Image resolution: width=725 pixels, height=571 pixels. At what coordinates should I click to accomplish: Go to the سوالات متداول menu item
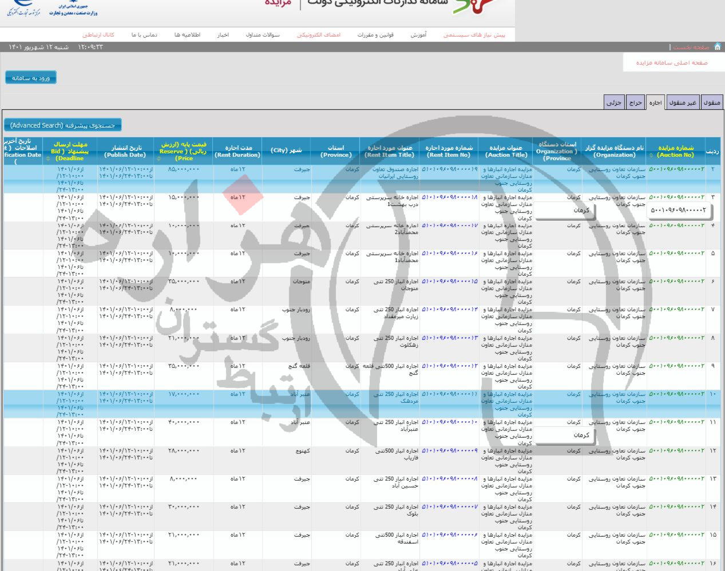coord(263,35)
